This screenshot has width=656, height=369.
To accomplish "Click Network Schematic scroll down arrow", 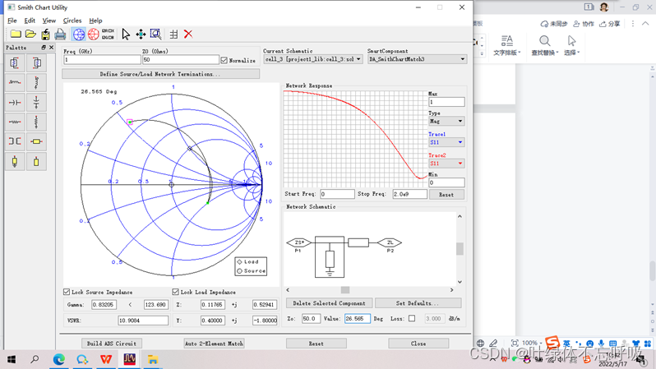I will 460,282.
